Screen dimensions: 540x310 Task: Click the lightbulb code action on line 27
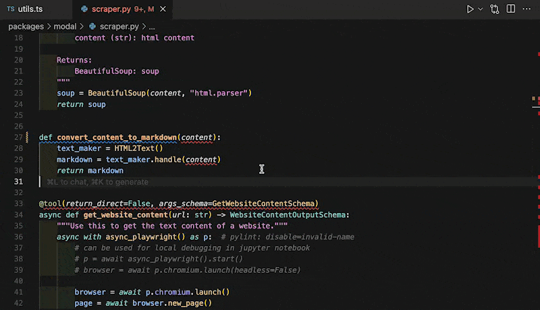(x=27, y=137)
